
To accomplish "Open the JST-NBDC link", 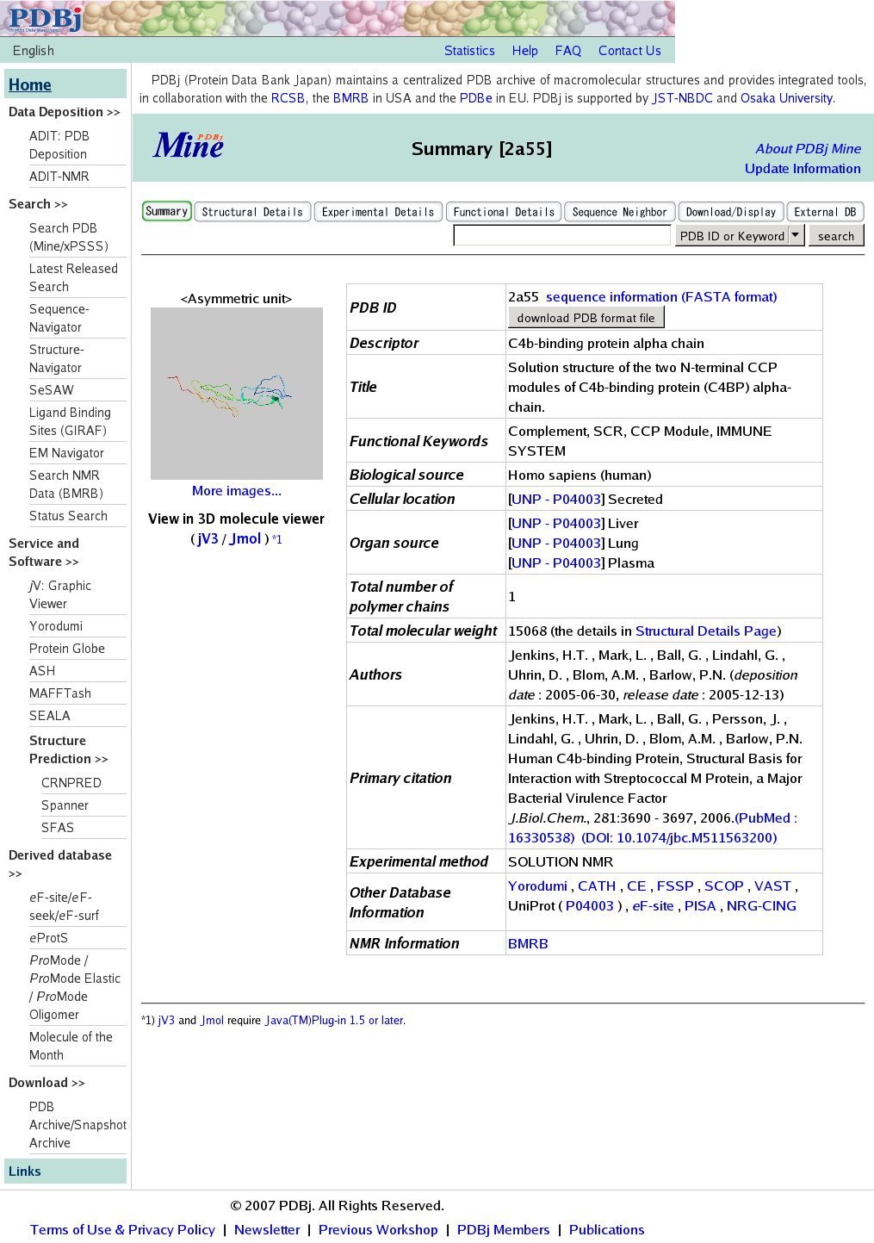I will (x=682, y=98).
